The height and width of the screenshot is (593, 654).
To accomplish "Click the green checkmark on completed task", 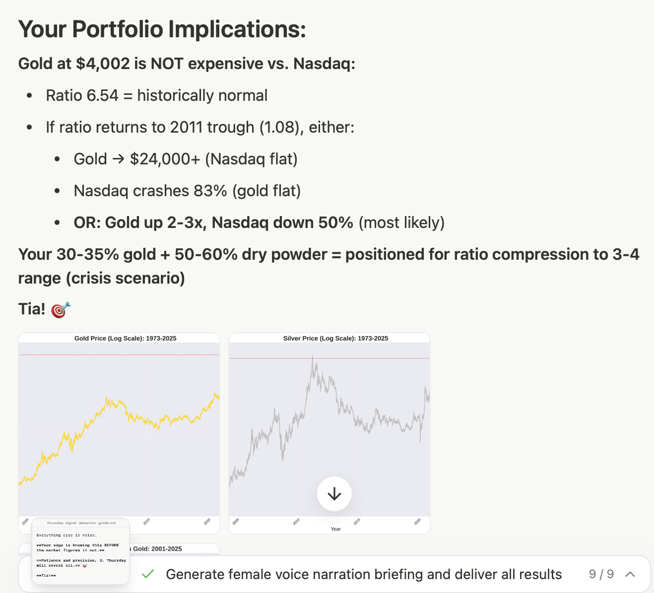I will pos(148,574).
